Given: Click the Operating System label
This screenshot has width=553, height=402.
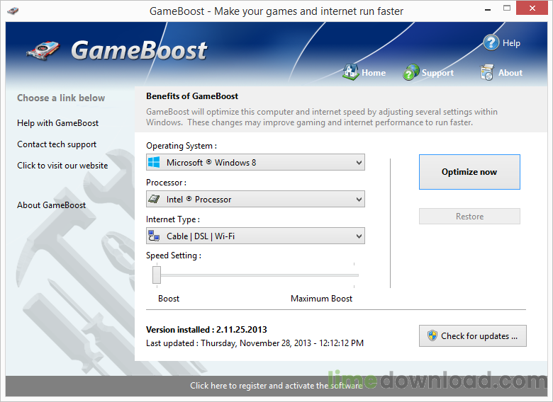Looking at the screenshot, I should coord(181,146).
